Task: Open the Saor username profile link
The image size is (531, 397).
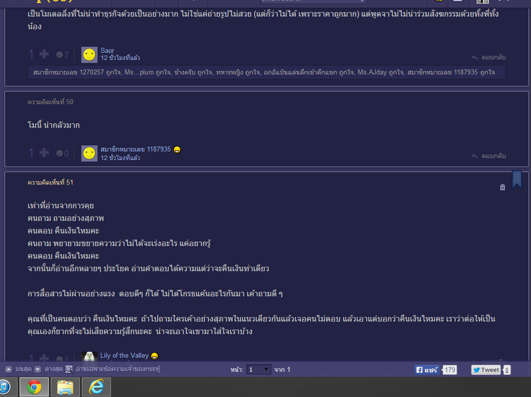Action: 107,50
